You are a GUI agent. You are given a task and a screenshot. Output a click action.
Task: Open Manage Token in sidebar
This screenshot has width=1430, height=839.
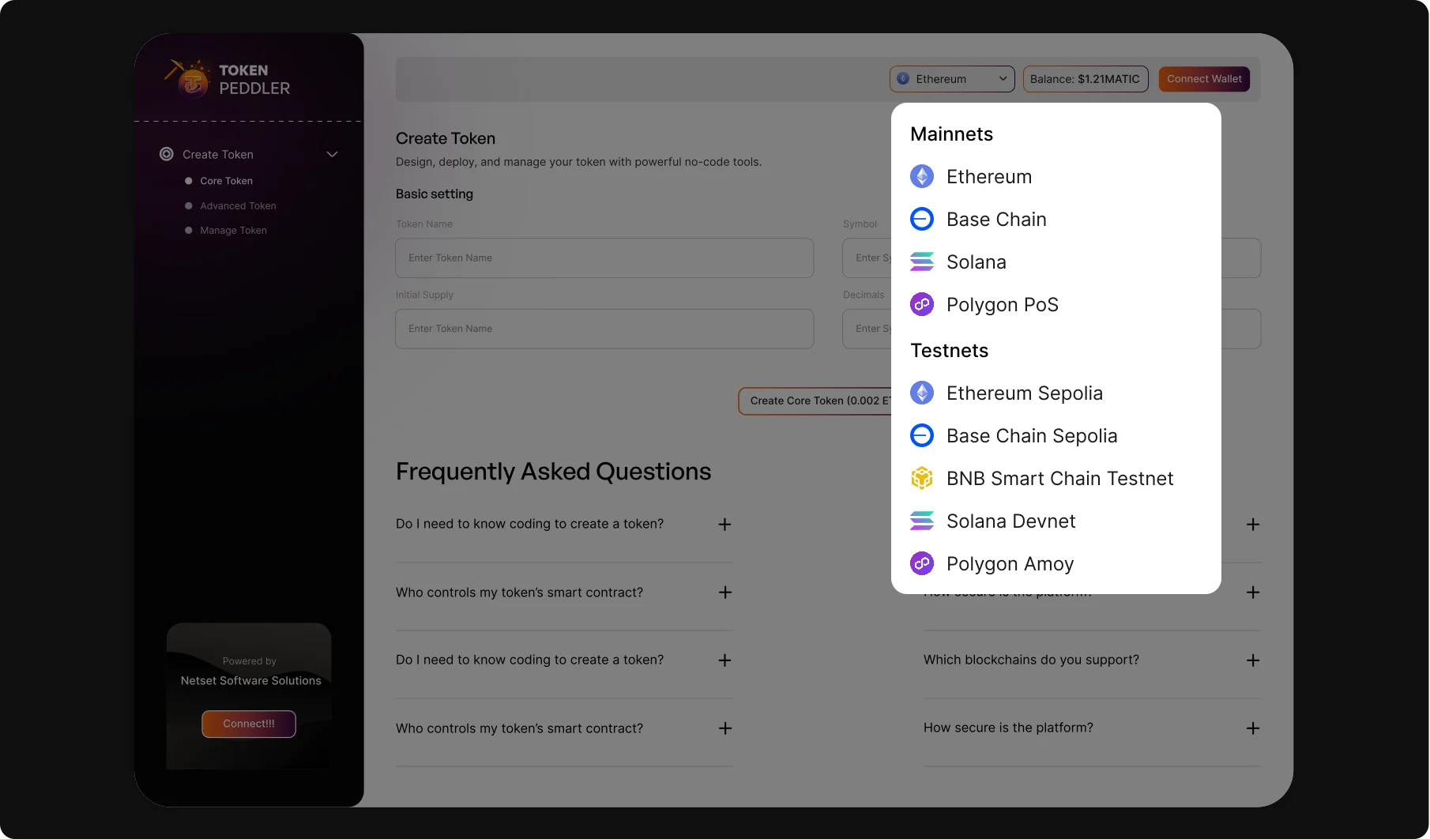[x=233, y=231]
